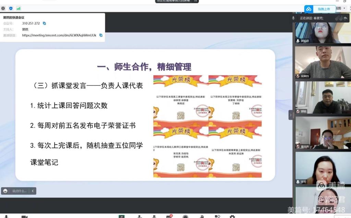Image resolution: width=351 pixels, height=218 pixels.
Task: Open settings gear in the bottom toolbar
Action: tap(232, 216)
